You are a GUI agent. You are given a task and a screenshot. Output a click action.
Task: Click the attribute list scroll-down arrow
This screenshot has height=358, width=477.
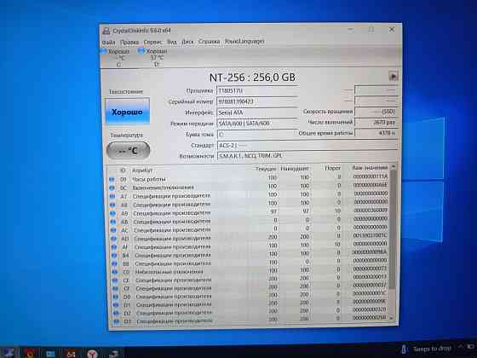coord(391,318)
